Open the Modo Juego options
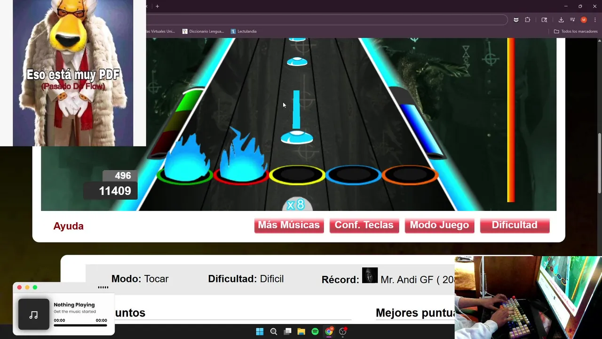Image resolution: width=602 pixels, height=339 pixels. [x=439, y=225]
